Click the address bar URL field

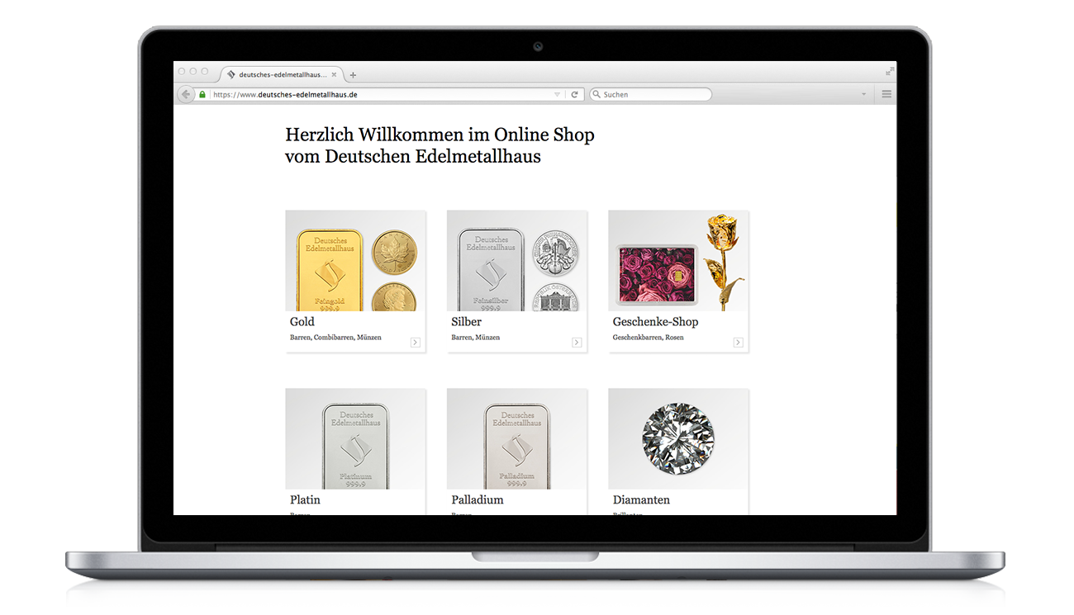pyautogui.click(x=383, y=94)
